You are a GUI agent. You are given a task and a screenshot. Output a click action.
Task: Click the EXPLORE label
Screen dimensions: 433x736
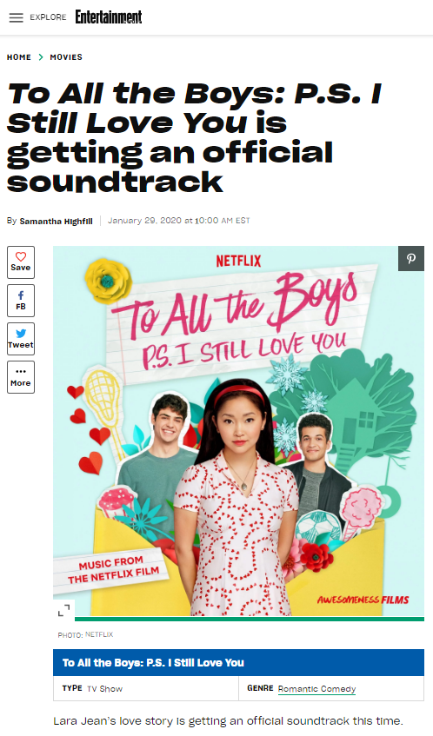(x=48, y=17)
